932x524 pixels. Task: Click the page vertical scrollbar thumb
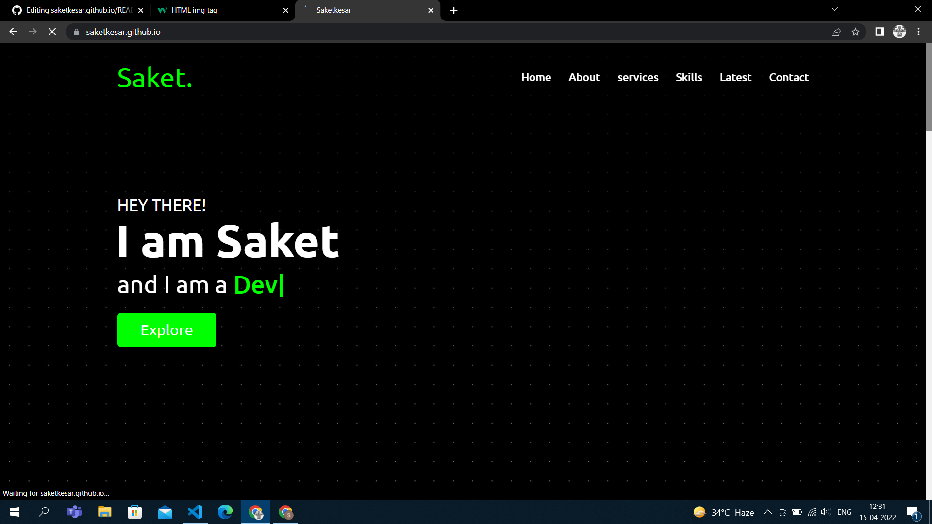pyautogui.click(x=929, y=87)
